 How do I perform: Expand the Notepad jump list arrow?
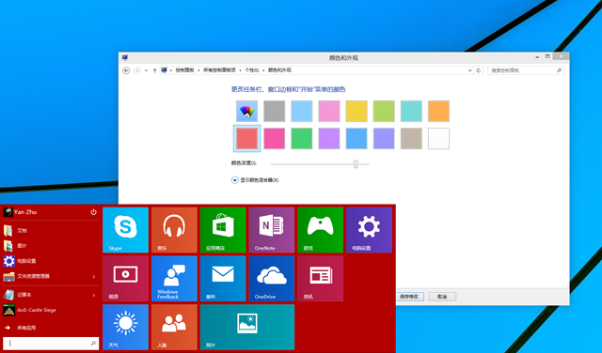click(x=94, y=295)
